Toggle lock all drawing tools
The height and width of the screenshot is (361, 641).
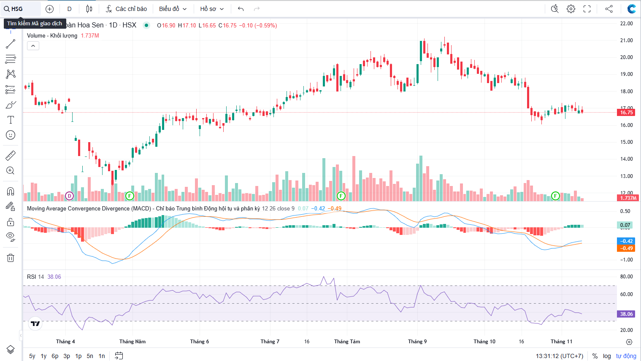pos(11,222)
